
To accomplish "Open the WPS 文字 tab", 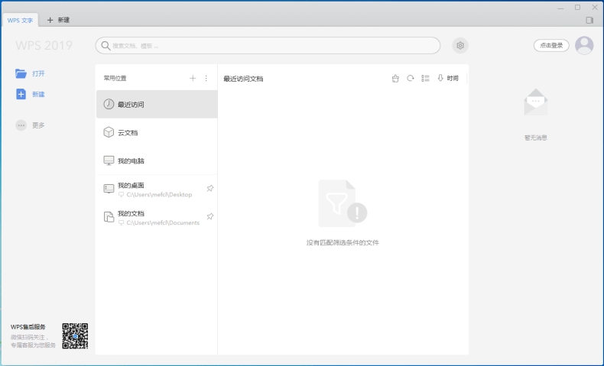I will point(20,20).
